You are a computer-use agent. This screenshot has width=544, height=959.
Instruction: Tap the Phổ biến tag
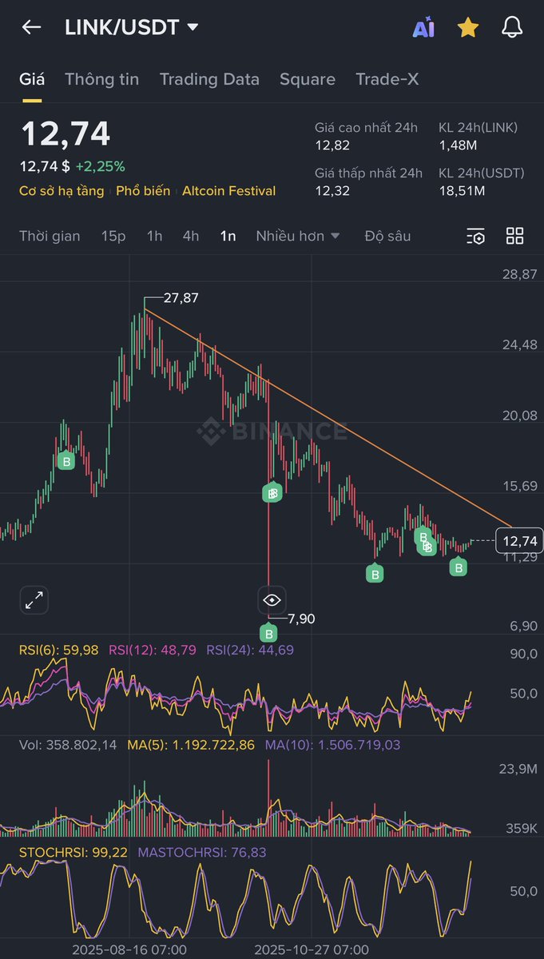(x=143, y=191)
